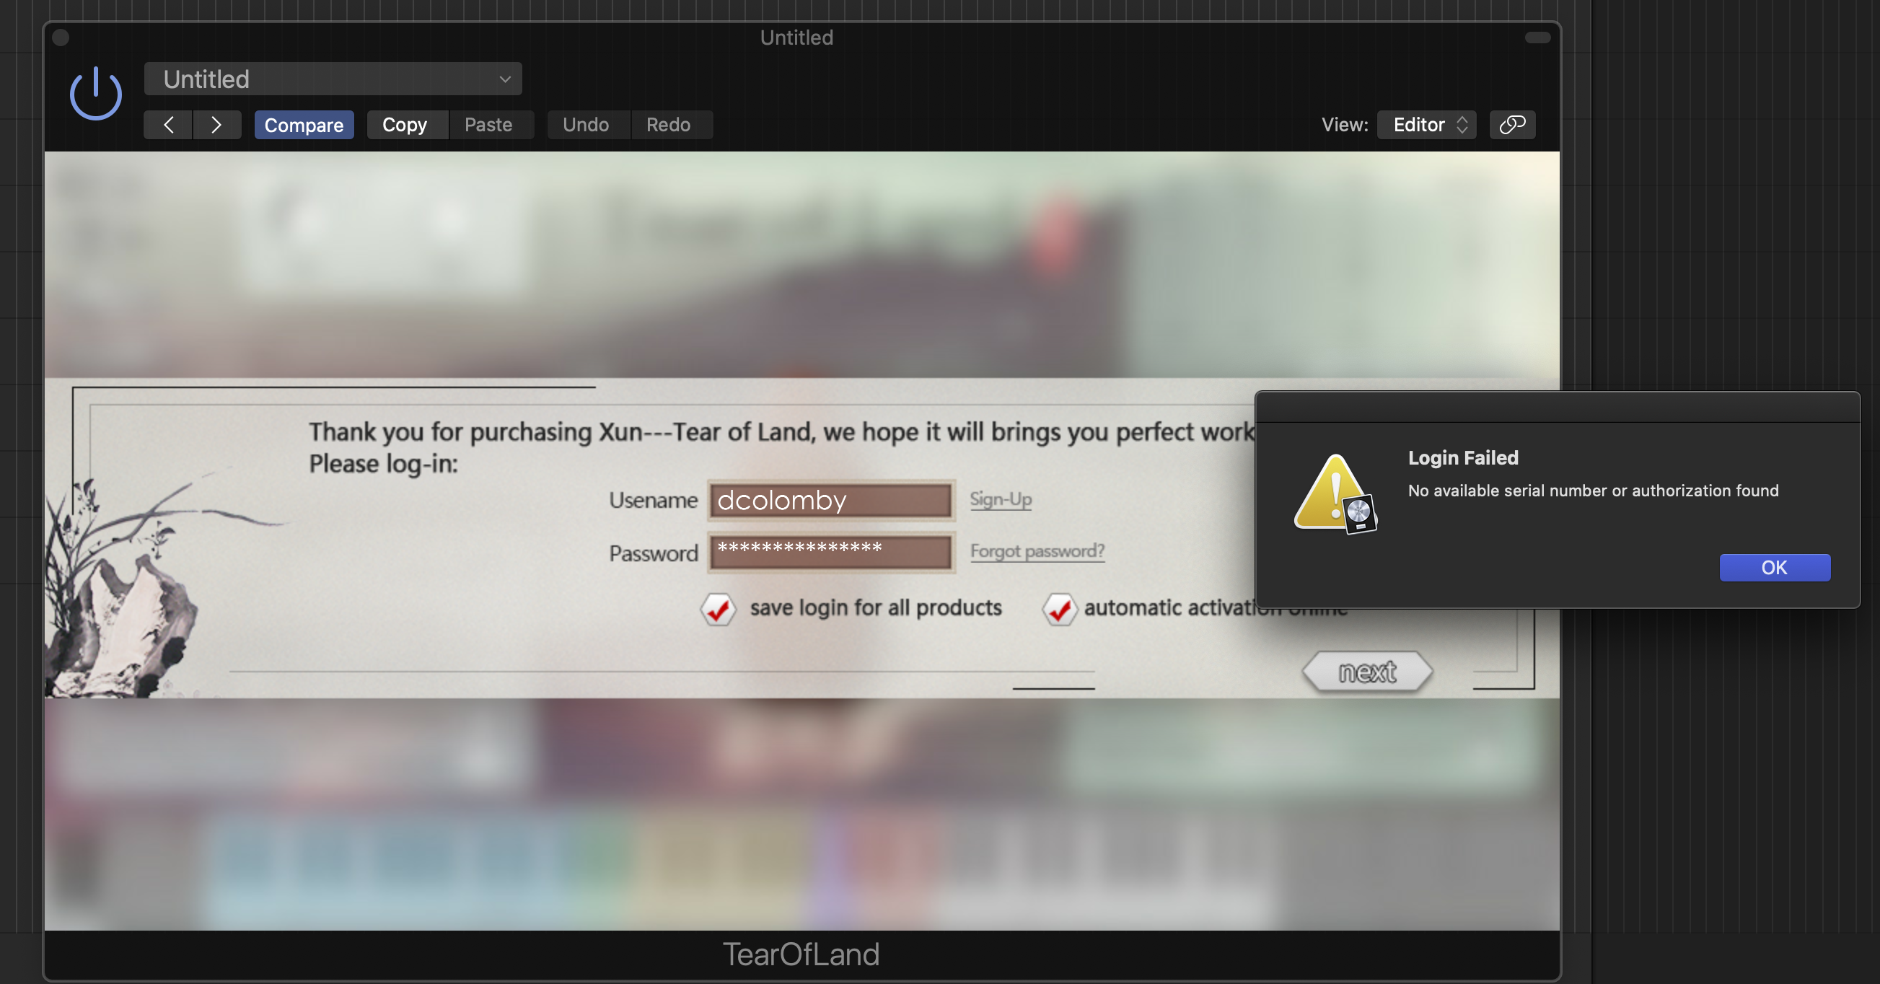Click the Username input field

coord(830,498)
